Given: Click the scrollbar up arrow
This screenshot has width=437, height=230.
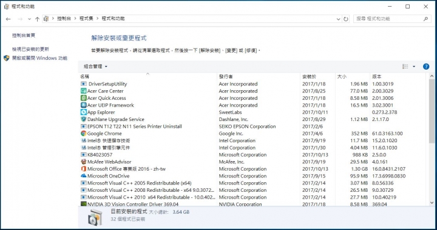Looking at the screenshot, I should click(432, 76).
